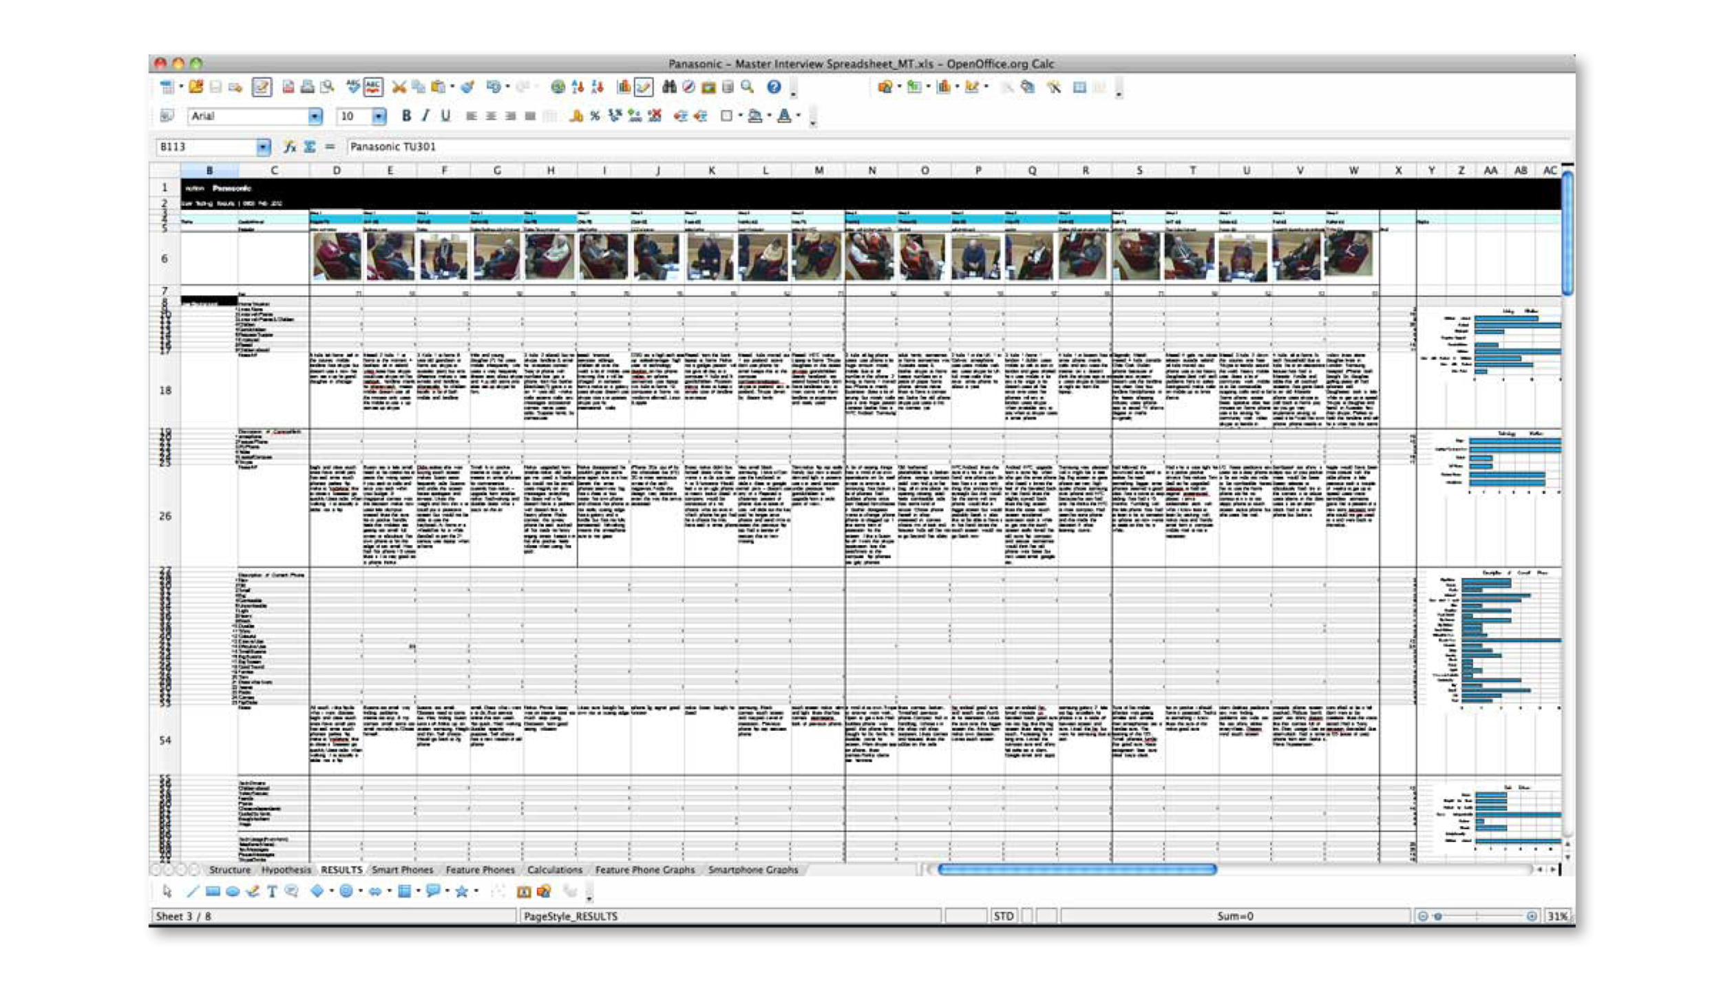The width and height of the screenshot is (1721, 1000).
Task: Open the Arial font name dropdown
Action: pos(315,116)
